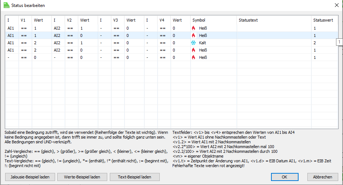Click V2 == operator in the Kalt row
This screenshot has width=343, height=185.
pyautogui.click(x=70, y=43)
